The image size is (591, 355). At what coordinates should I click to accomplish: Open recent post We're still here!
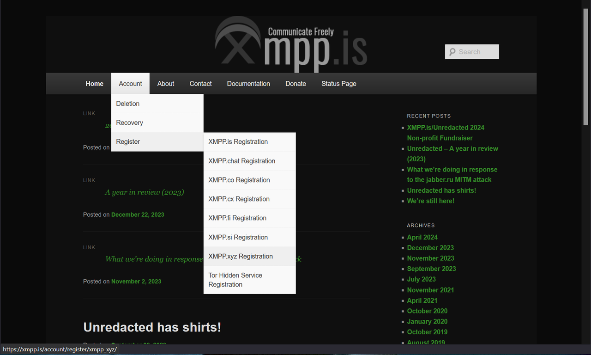coord(430,201)
